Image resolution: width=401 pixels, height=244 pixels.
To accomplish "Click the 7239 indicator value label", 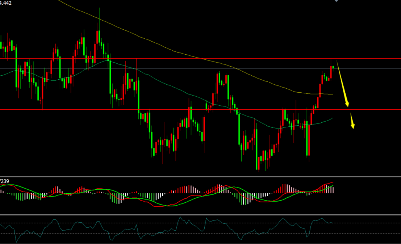I will (4, 181).
